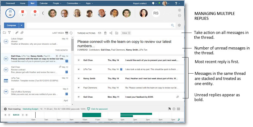Click the plus icon in the meeting bar
Screen dimensions: 253x127
[174, 109]
